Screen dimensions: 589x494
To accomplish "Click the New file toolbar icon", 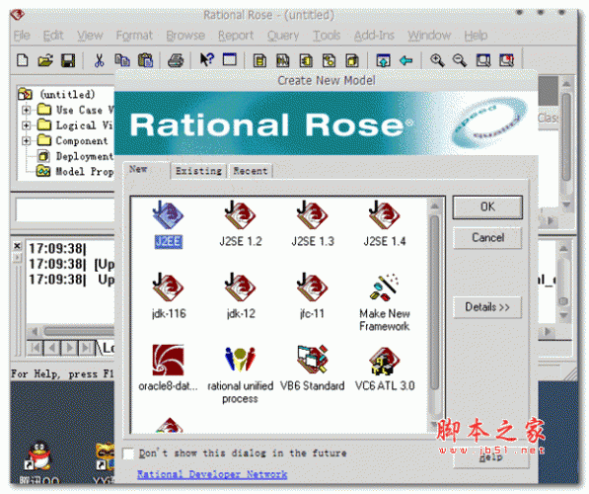I will tap(23, 60).
